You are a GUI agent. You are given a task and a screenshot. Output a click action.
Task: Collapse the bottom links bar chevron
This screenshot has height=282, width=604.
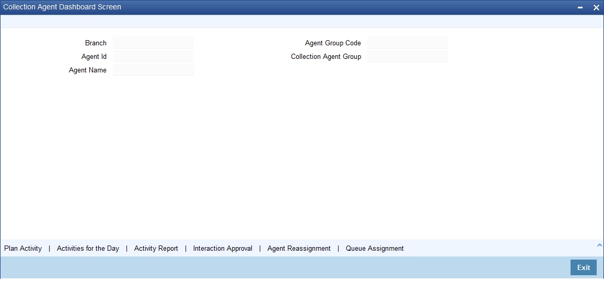click(x=599, y=245)
